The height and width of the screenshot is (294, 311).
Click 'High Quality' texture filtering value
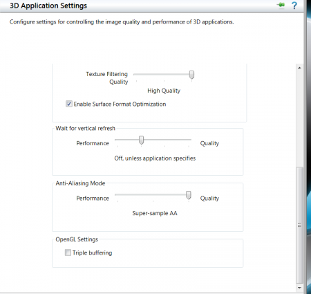pos(164,91)
